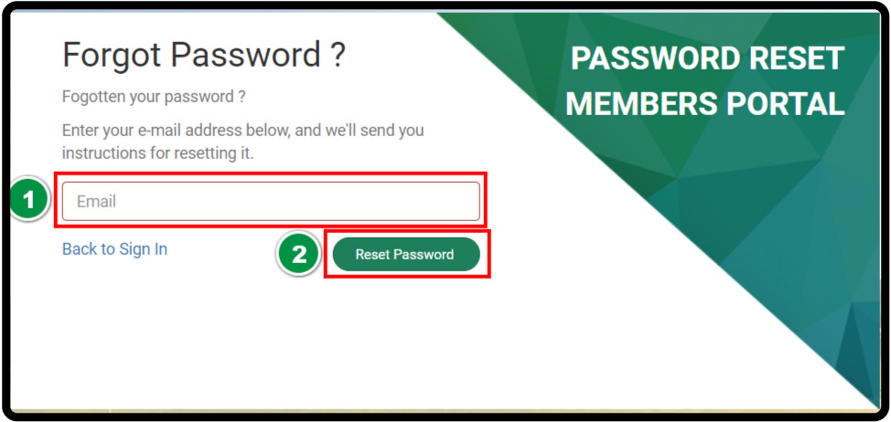Click the "e-mail address below" phrase
This screenshot has width=891, height=422.
[212, 131]
